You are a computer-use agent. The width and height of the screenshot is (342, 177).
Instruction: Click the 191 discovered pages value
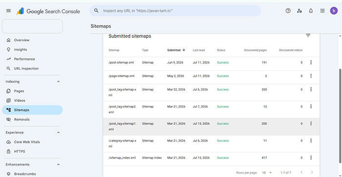coord(264,62)
